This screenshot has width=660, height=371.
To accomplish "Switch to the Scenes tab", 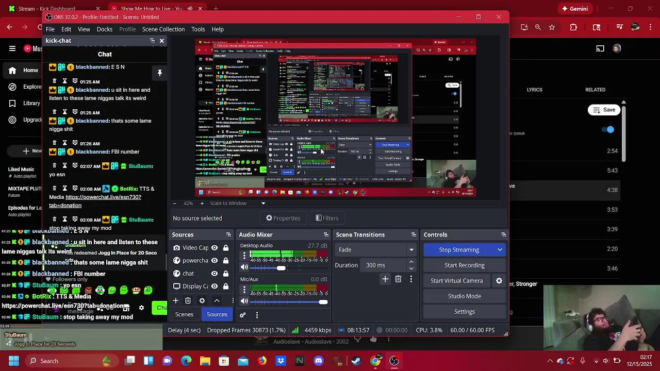I will 184,315.
